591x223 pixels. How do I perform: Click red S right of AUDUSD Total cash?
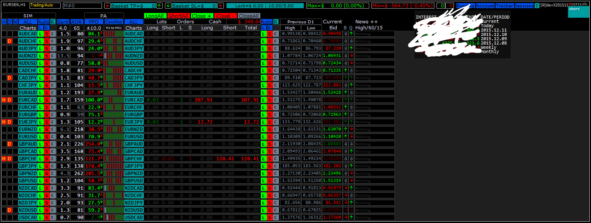click(269, 63)
